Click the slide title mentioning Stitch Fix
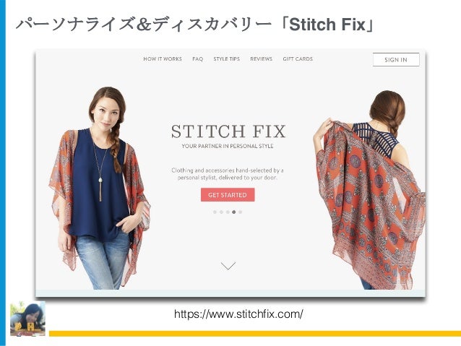This screenshot has width=461, height=346. click(x=195, y=25)
